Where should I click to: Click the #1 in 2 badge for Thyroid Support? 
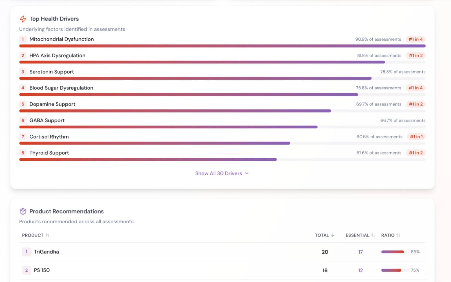tap(416, 153)
